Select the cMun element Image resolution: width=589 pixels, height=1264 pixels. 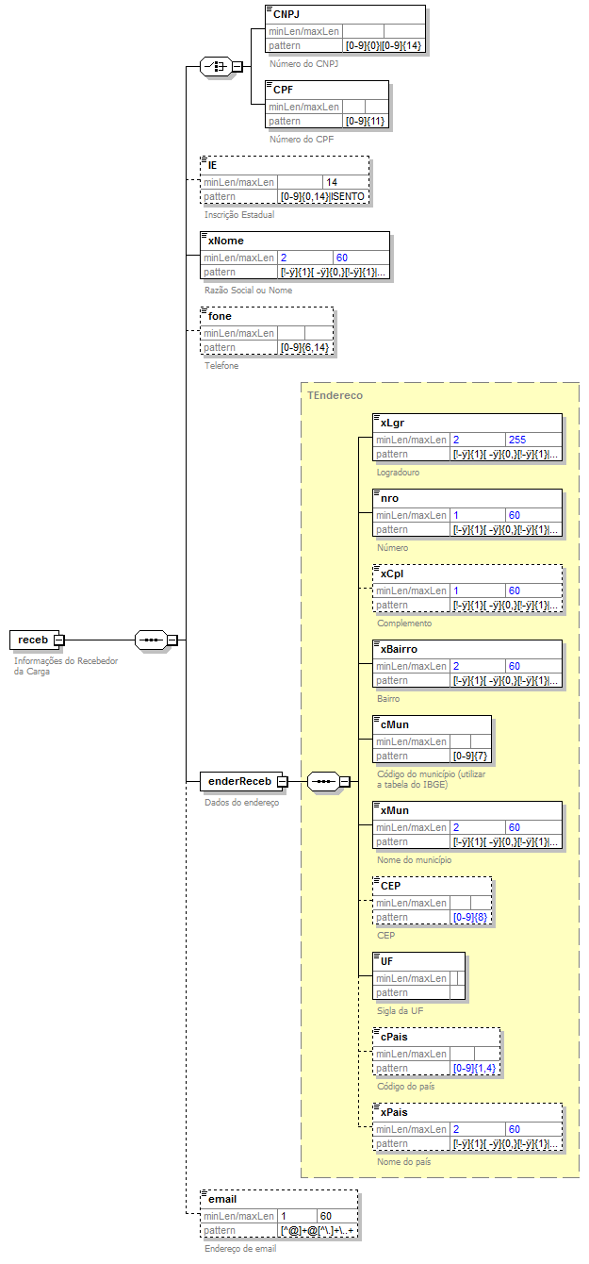433,740
